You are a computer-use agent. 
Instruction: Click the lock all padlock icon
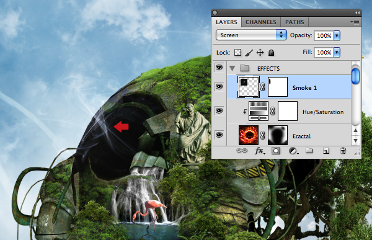271,53
